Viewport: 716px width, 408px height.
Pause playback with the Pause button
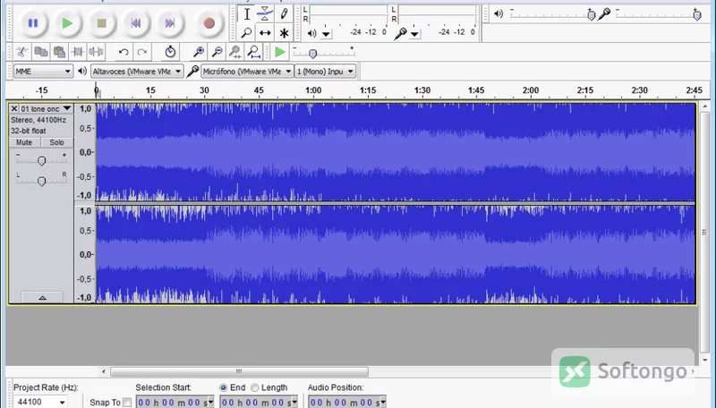(x=33, y=23)
